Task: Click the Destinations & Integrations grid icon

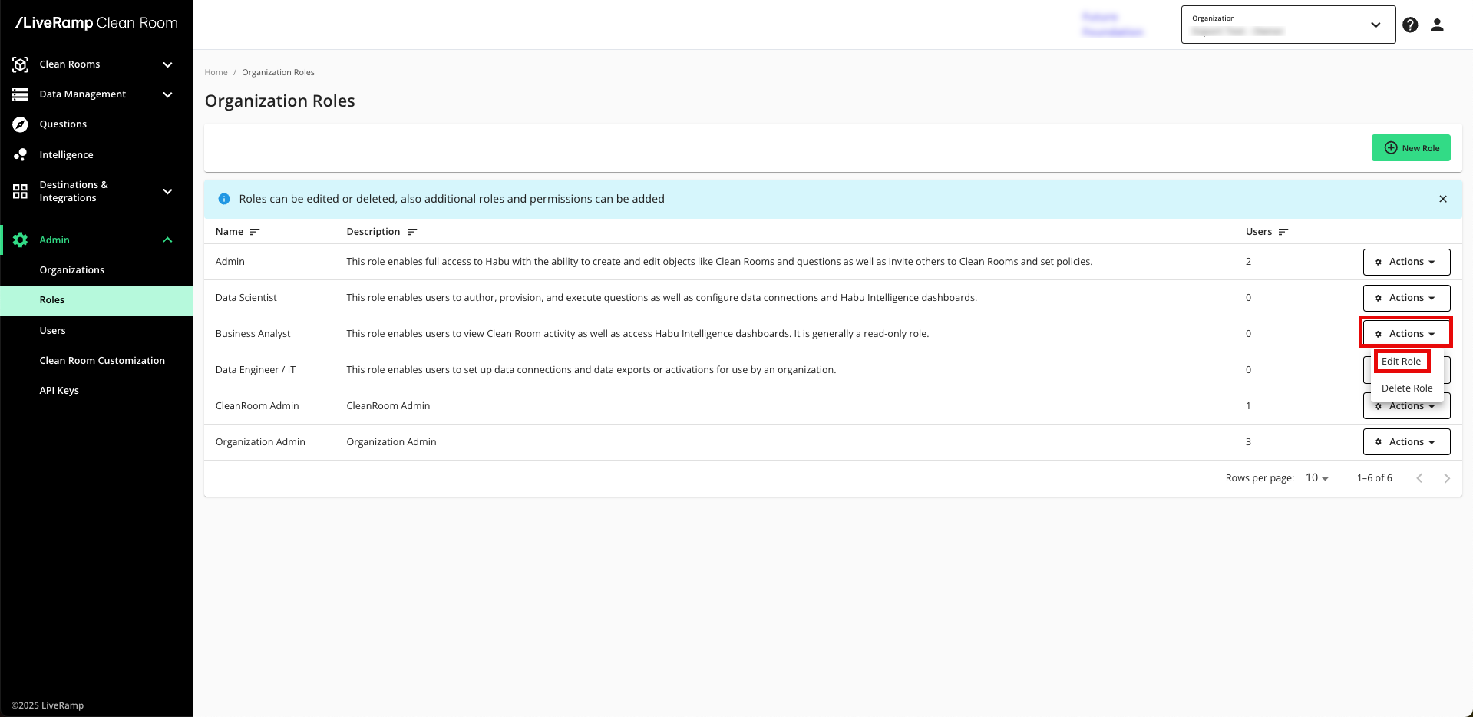Action: 21,191
